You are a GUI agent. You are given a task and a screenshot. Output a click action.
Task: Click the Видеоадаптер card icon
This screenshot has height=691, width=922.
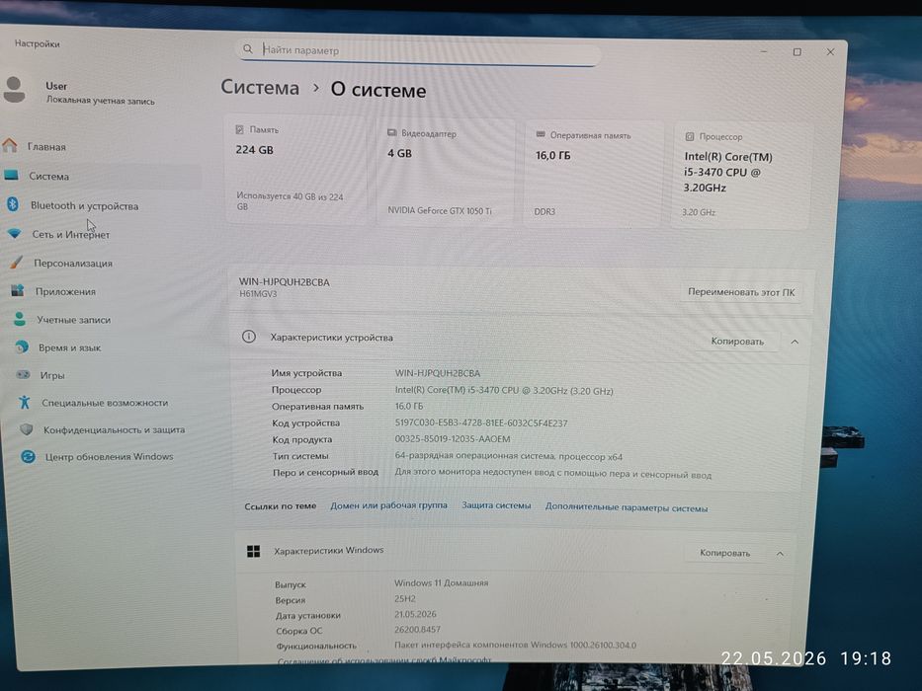point(392,133)
